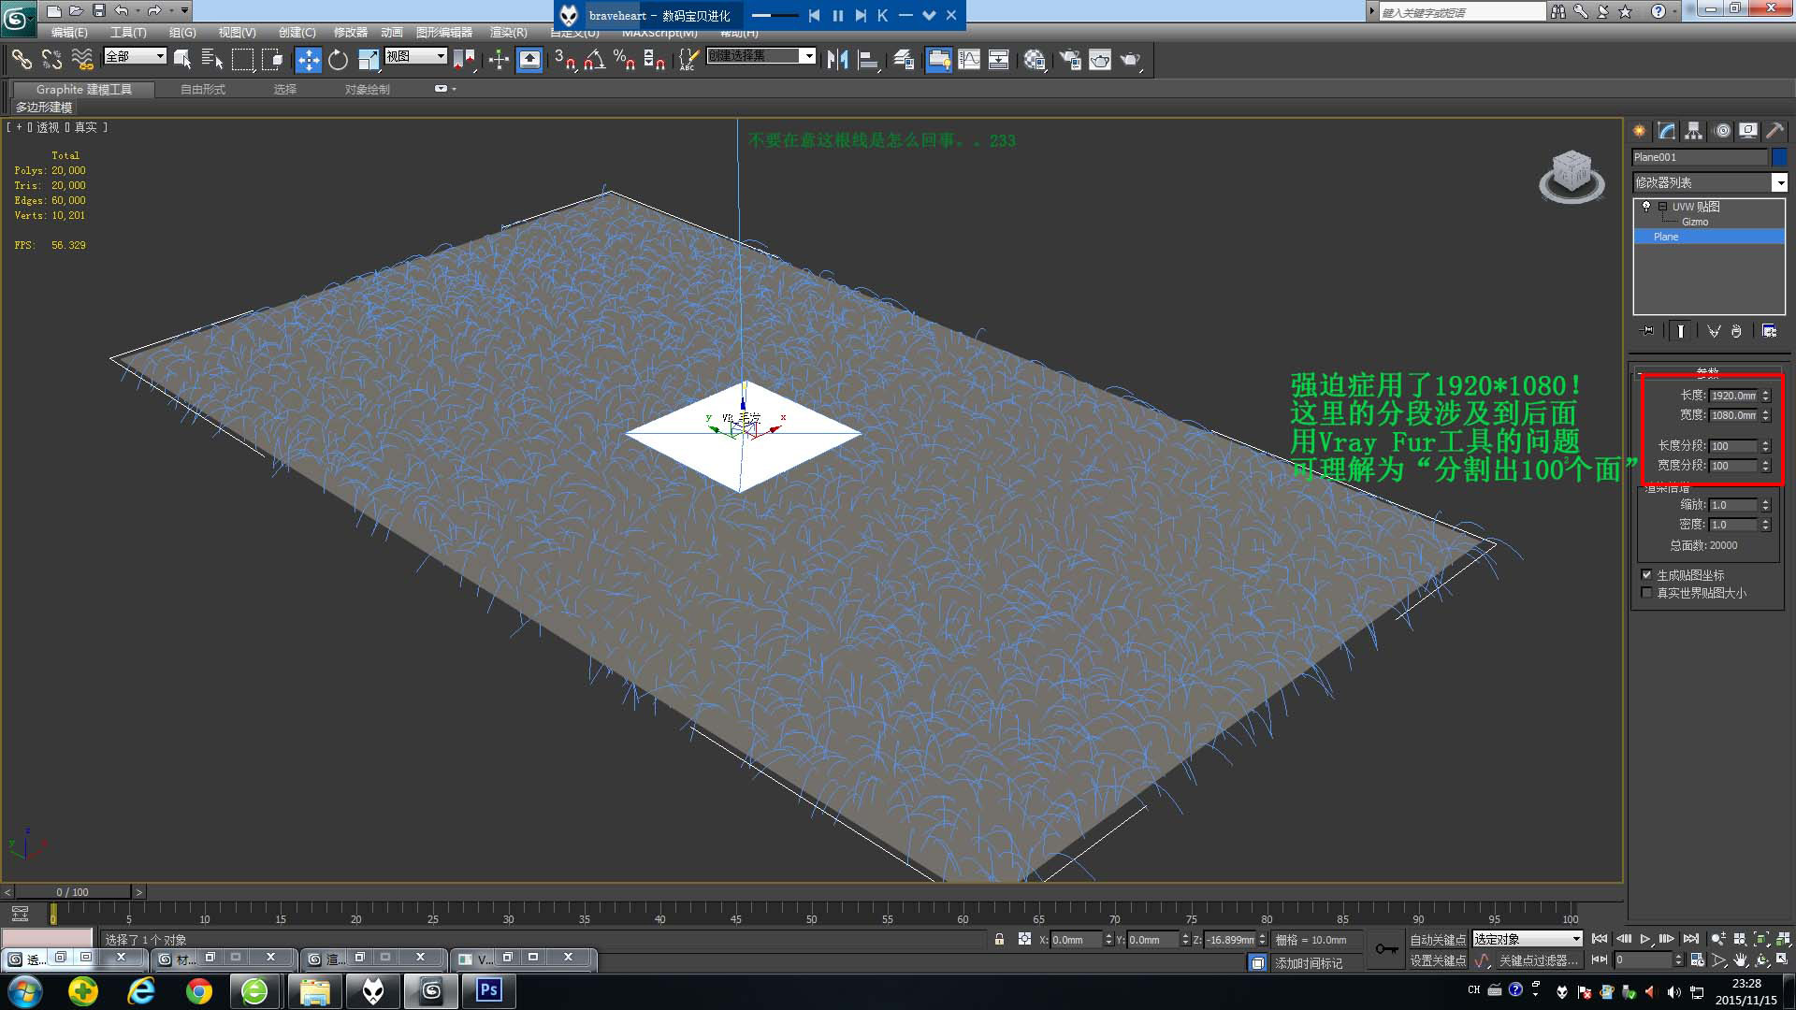1796x1010 pixels.
Task: Open the Modifier List dropdown
Action: [x=1778, y=182]
